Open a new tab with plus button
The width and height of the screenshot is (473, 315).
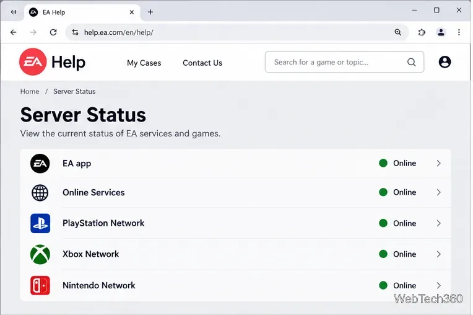click(x=150, y=12)
